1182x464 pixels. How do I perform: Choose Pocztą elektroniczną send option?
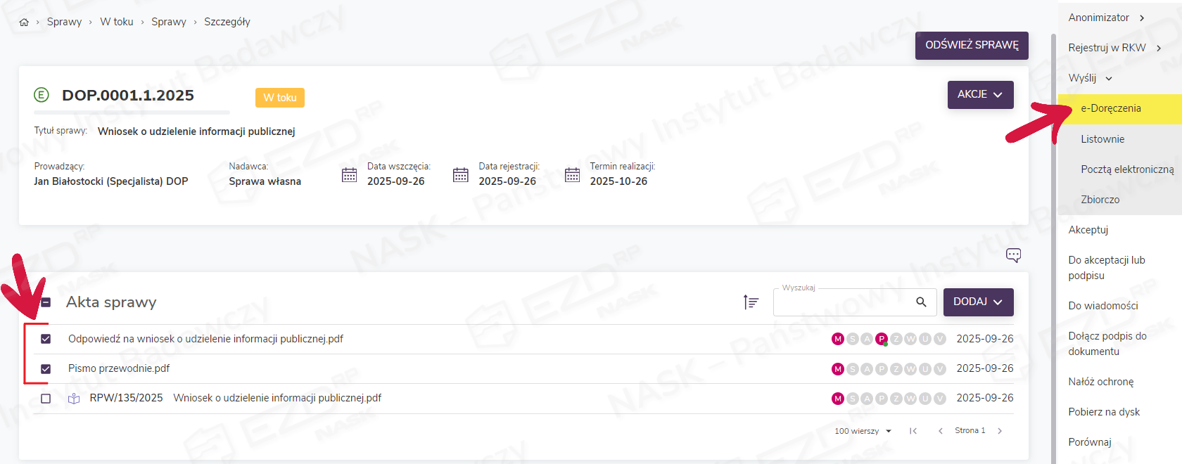click(1127, 169)
